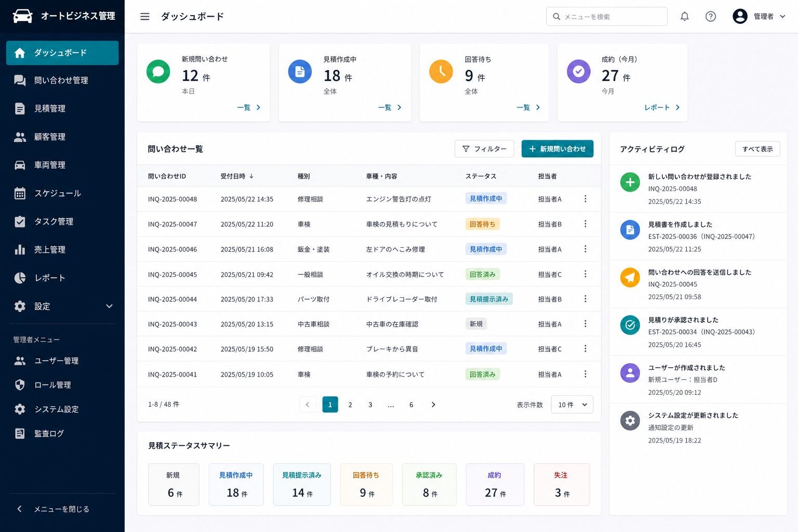Click the 新規問い合わせ create button
The height and width of the screenshot is (532, 798).
point(557,149)
